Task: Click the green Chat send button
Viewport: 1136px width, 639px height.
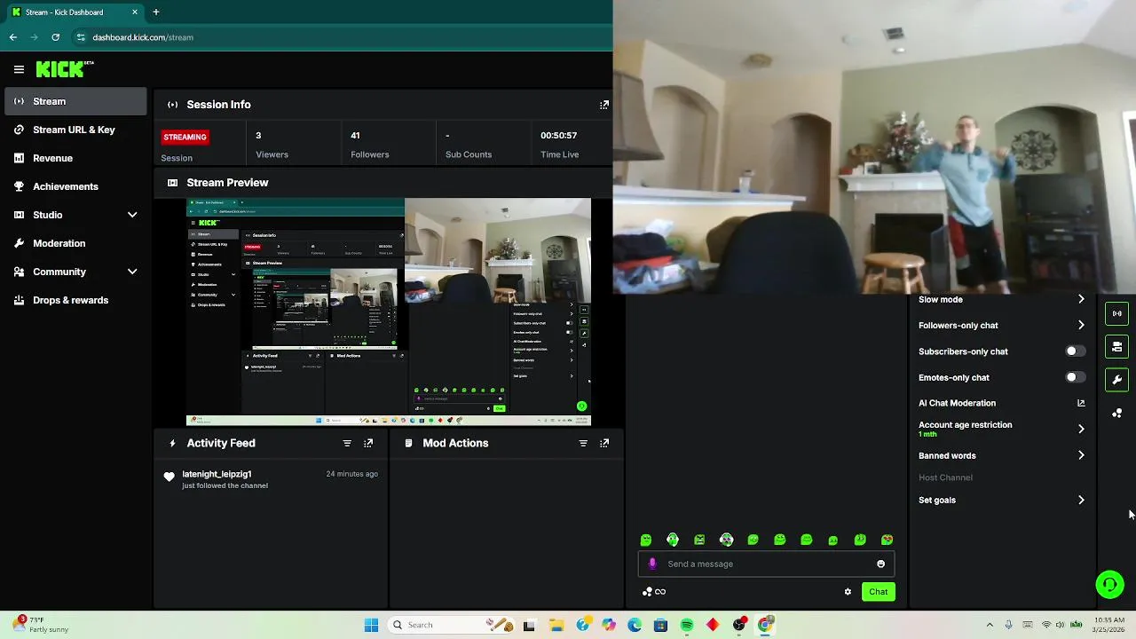Action: coord(878,592)
